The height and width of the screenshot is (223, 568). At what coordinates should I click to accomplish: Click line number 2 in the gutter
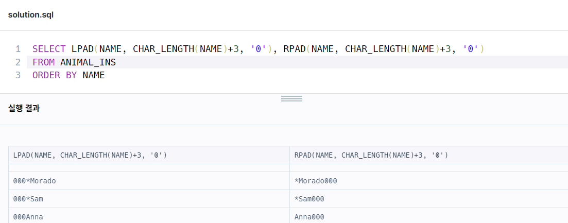click(18, 62)
